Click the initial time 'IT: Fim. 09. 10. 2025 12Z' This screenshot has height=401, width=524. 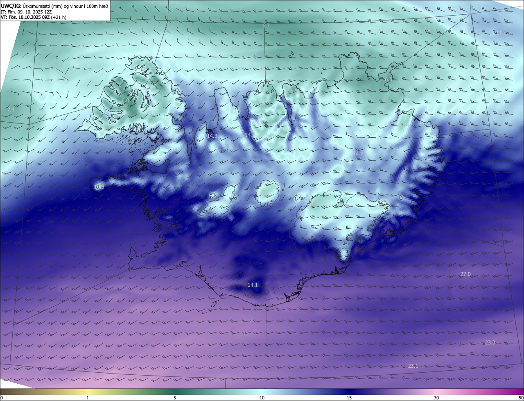[26, 12]
